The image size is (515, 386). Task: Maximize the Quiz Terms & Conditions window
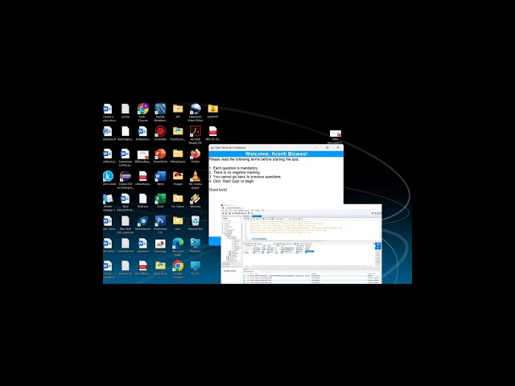[x=328, y=148]
